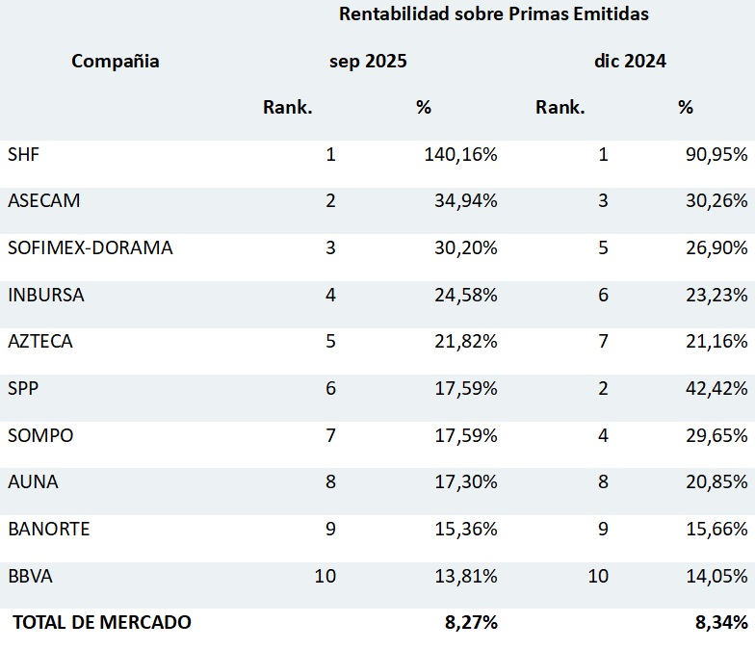The width and height of the screenshot is (755, 649).
Task: Click the Compañia column header
Action: pyautogui.click(x=116, y=62)
